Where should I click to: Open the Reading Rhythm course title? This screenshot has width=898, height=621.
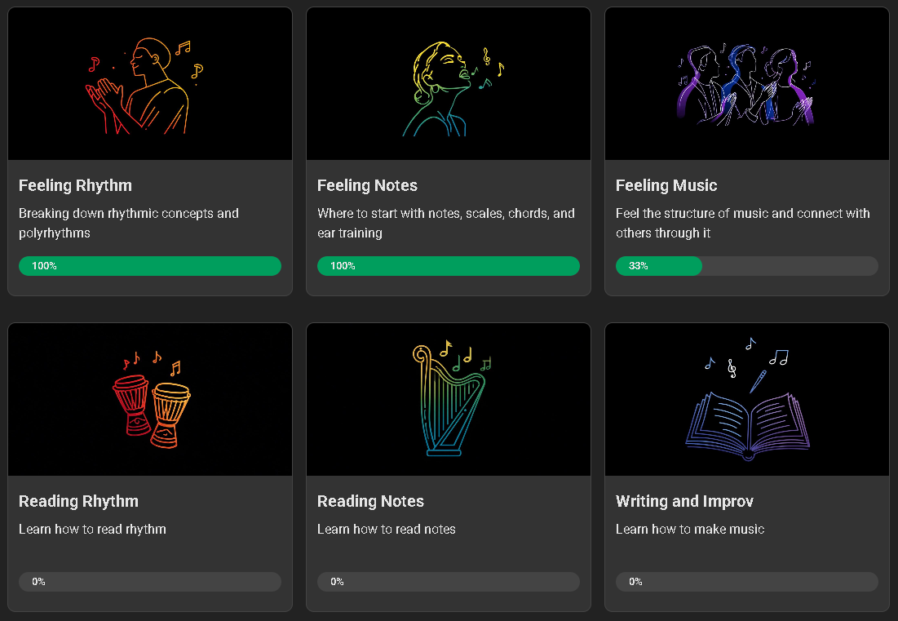[78, 502]
